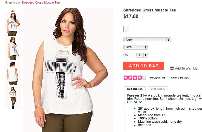Click the fourth pink rating star
202x132 pixels.
[x=140, y=77]
